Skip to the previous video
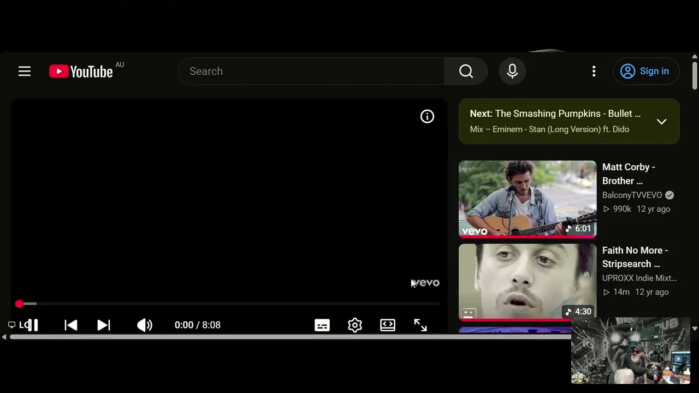 tap(71, 325)
